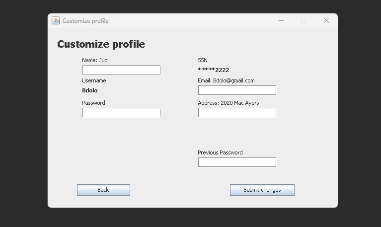Click the 'Name: Jud' label
Screen dimensions: 381x227
[x=95, y=60]
